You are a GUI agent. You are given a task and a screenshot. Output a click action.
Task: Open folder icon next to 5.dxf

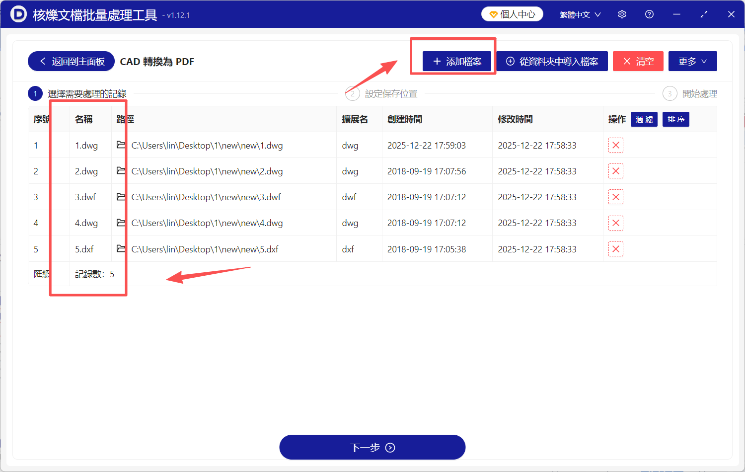pos(121,249)
